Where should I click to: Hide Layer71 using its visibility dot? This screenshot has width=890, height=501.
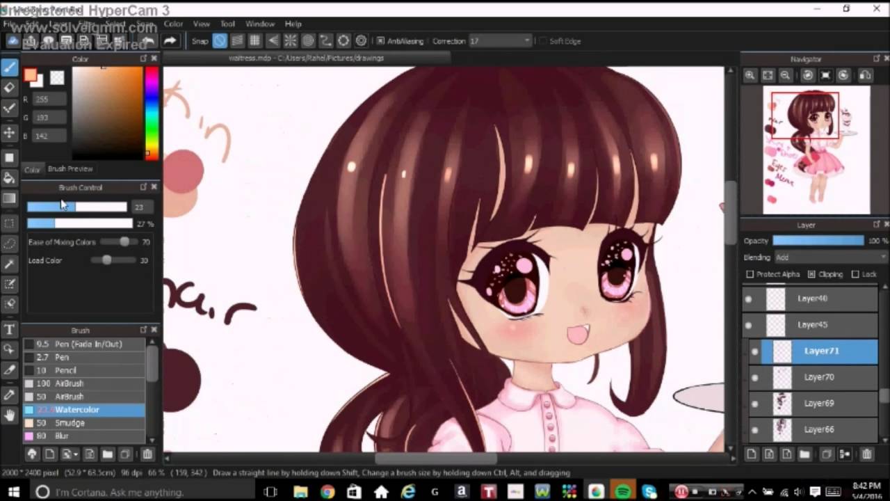(754, 351)
